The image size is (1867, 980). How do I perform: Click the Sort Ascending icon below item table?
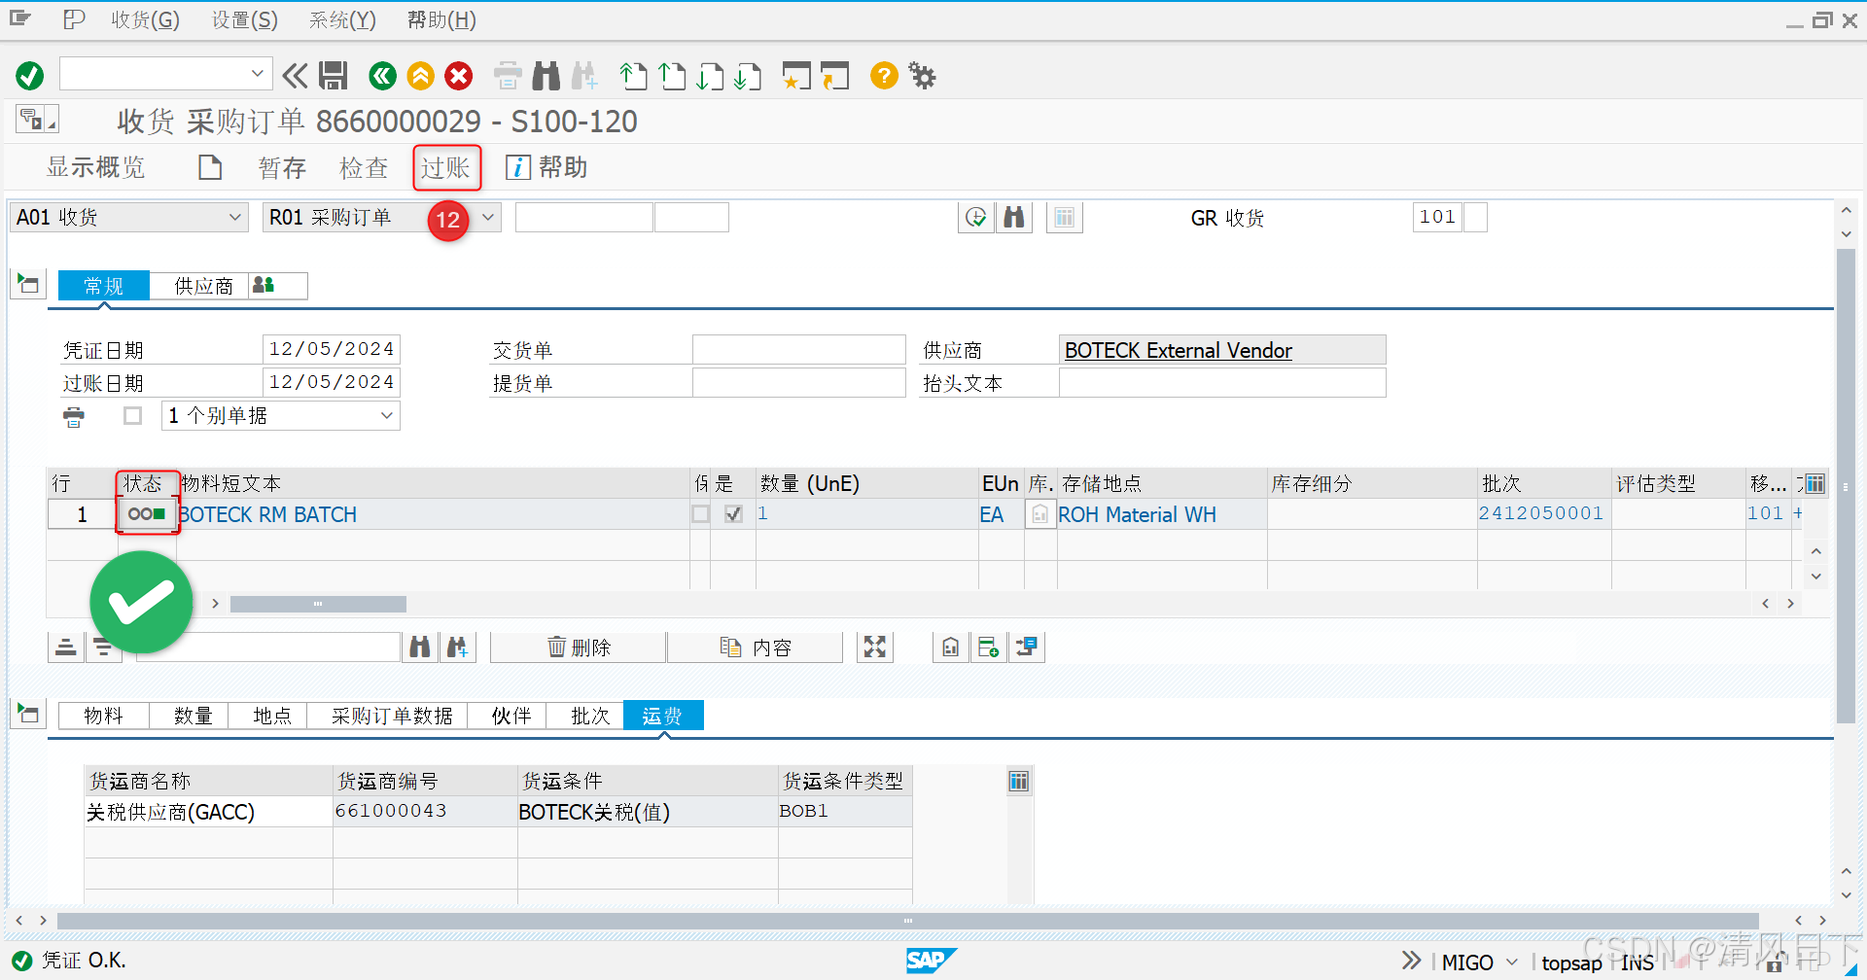click(65, 647)
